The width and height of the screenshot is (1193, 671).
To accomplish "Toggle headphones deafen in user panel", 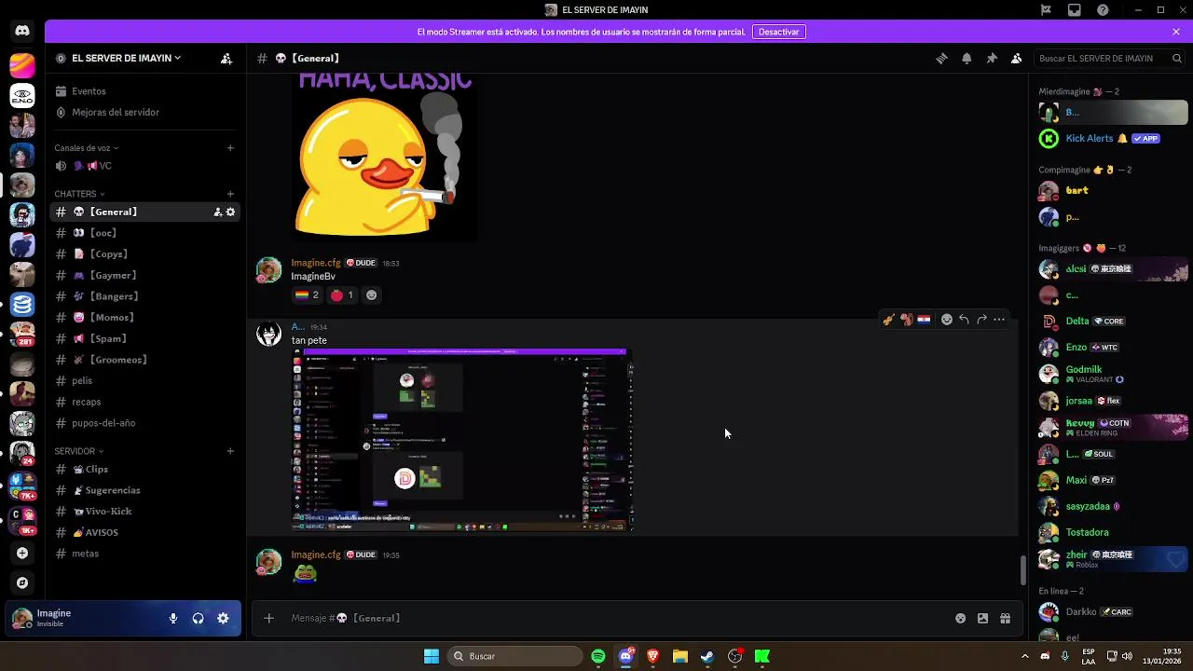I will (198, 618).
